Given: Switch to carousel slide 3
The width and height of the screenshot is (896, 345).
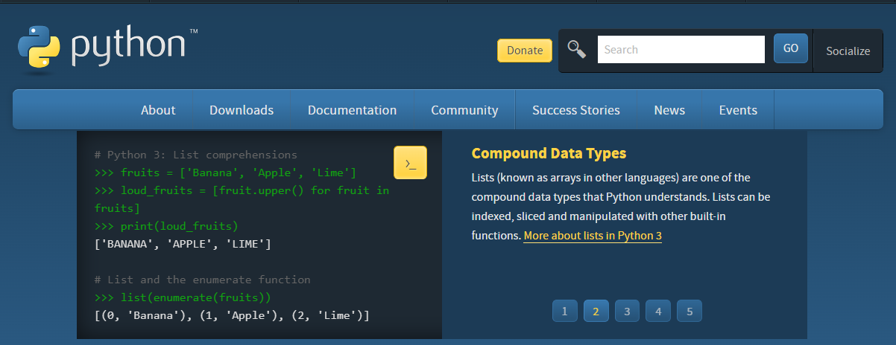Looking at the screenshot, I should 628,312.
